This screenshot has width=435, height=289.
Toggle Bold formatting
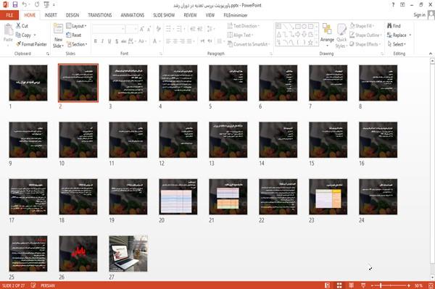point(96,41)
